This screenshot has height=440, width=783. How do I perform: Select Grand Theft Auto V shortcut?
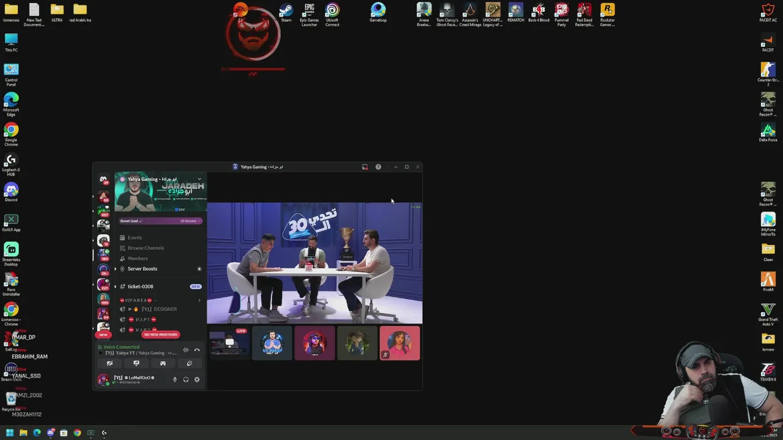pos(768,315)
